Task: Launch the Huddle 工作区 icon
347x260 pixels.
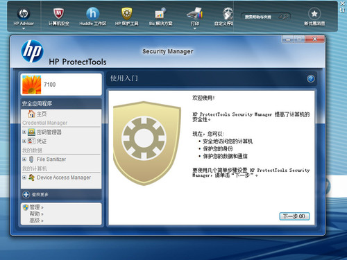Action: 93,13
